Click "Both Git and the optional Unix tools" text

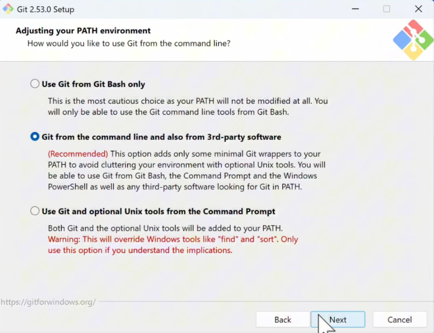tap(165, 228)
